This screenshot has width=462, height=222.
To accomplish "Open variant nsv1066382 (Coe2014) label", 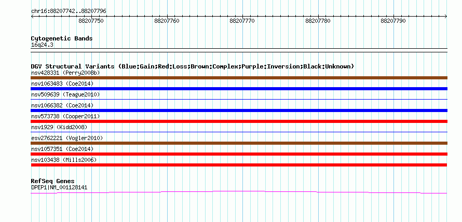I will (x=62, y=105).
